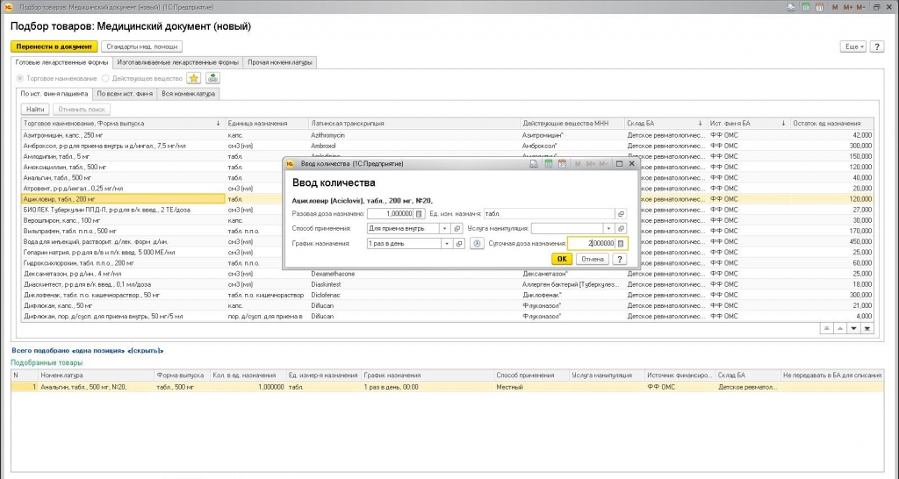
Task: Click the M+ memory button in main title bar
Action: [847, 7]
